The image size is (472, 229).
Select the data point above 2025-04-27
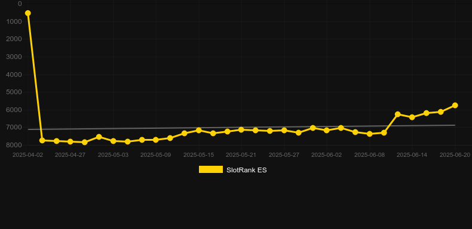click(x=71, y=141)
